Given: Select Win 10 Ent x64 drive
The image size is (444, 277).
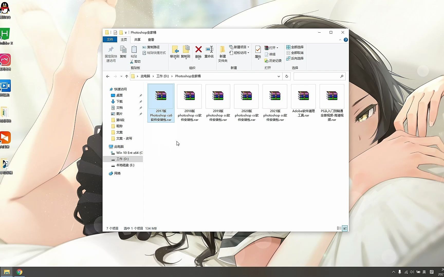Looking at the screenshot, I should 127,153.
